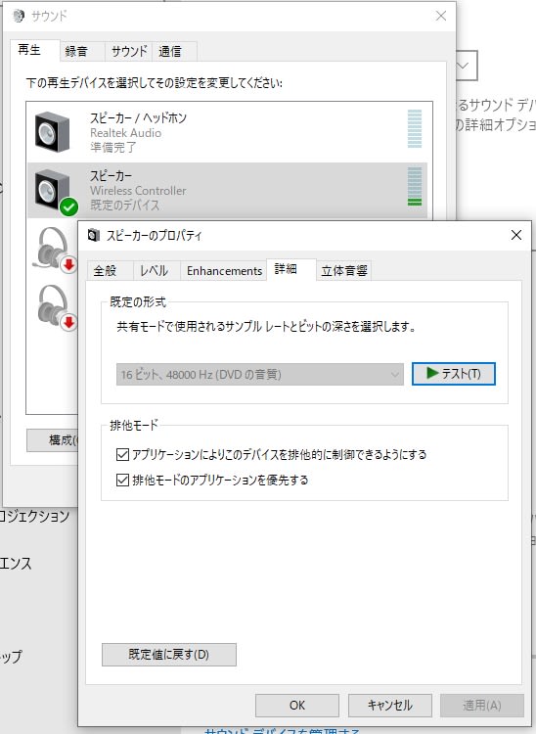Close the サウンド window
The image size is (536, 734).
coord(440,16)
